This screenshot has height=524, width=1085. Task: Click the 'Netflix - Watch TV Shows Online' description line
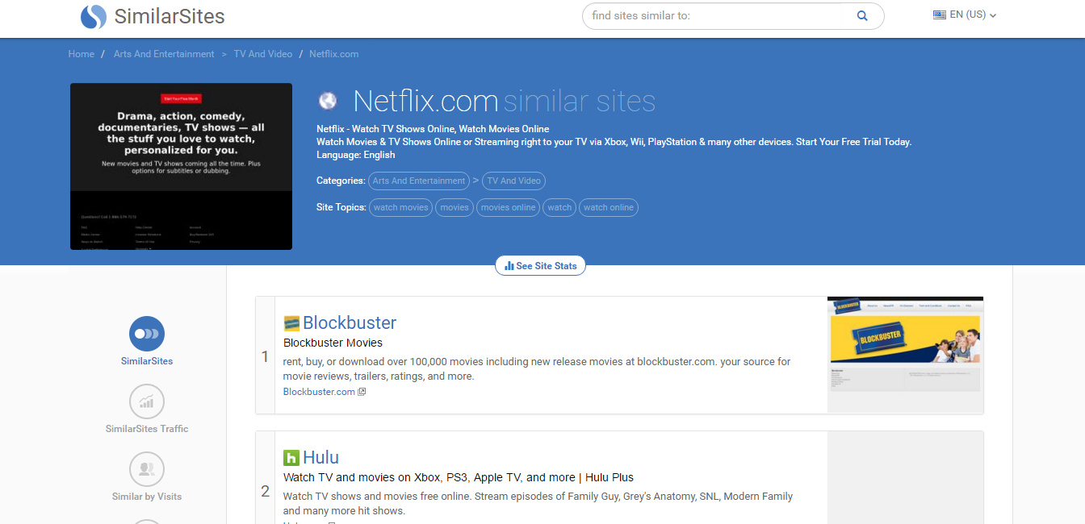(x=433, y=129)
